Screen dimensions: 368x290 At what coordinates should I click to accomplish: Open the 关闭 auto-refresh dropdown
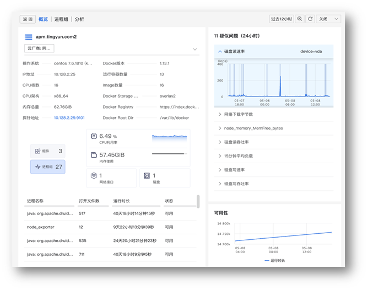[x=328, y=19]
